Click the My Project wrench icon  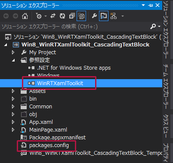tap(24, 52)
